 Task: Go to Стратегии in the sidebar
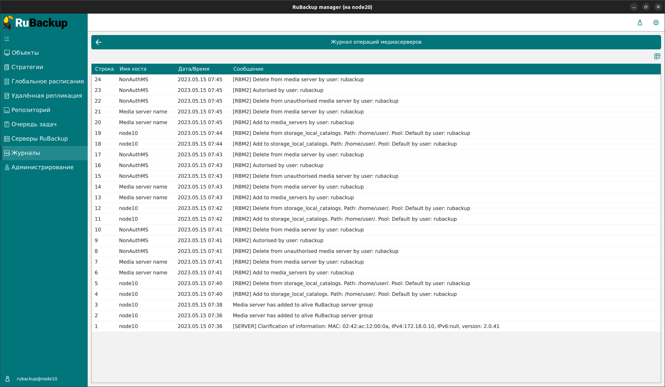[x=27, y=67]
